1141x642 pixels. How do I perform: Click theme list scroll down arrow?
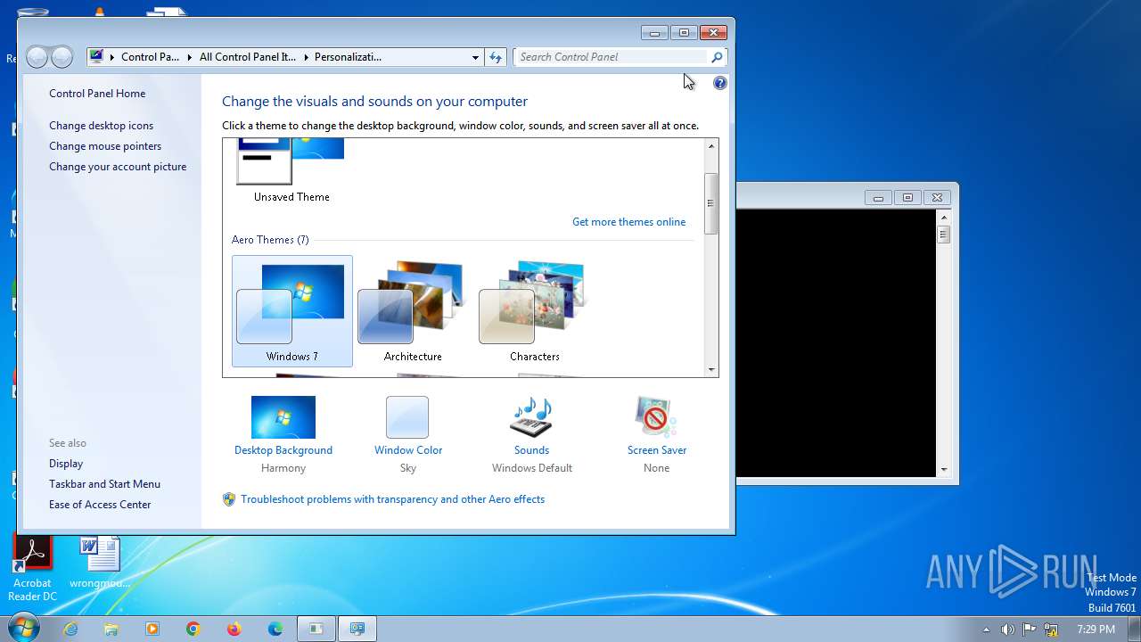click(x=710, y=369)
